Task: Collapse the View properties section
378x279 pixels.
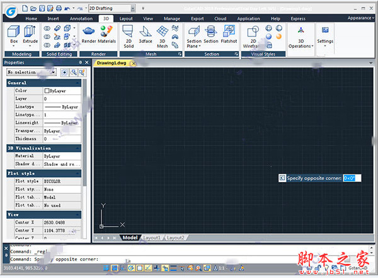Action: (x=77, y=214)
